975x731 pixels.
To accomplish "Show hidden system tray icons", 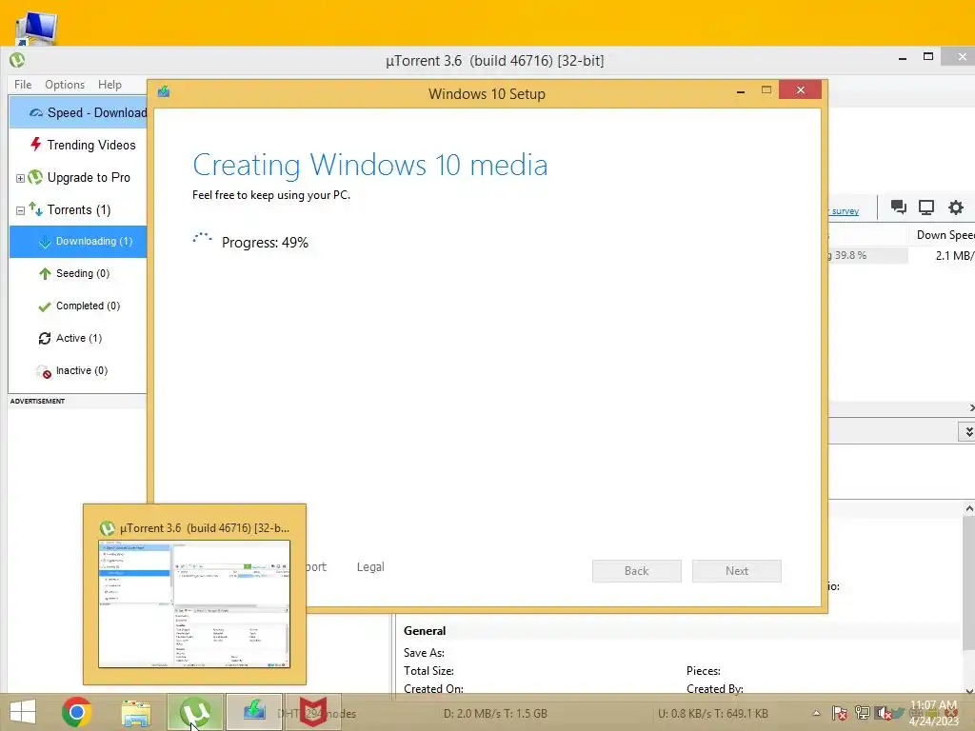I will [816, 714].
